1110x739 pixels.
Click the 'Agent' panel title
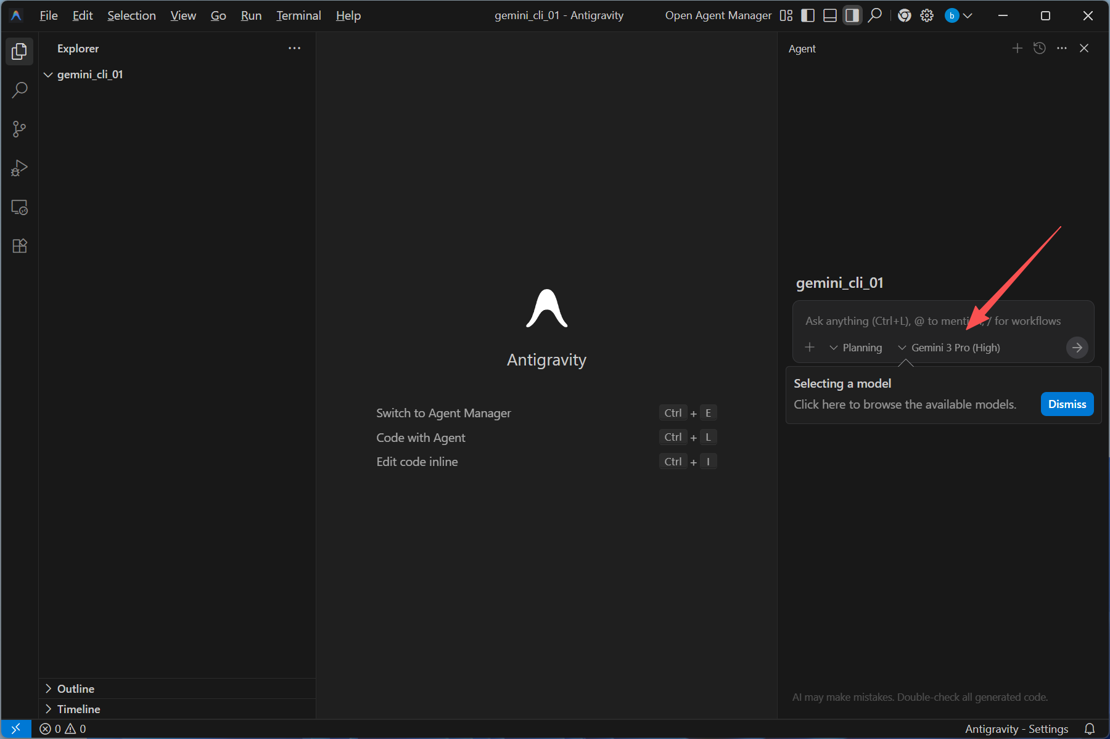(802, 49)
